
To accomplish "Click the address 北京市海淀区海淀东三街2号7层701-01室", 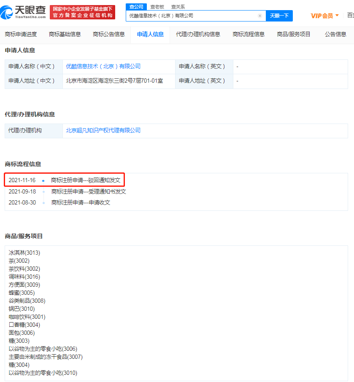I will point(114,81).
